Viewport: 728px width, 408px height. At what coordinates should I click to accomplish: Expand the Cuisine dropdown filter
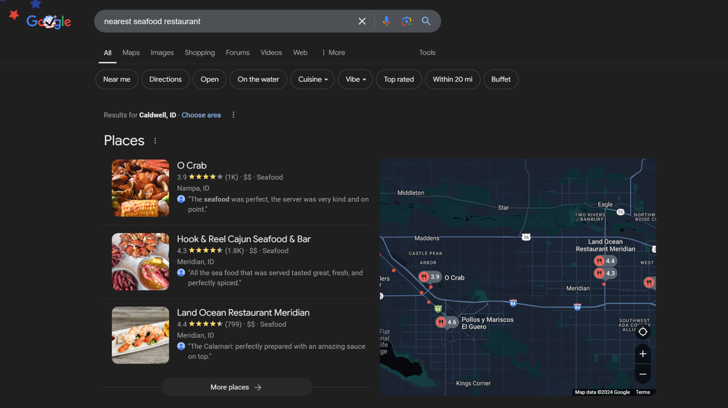click(x=313, y=79)
